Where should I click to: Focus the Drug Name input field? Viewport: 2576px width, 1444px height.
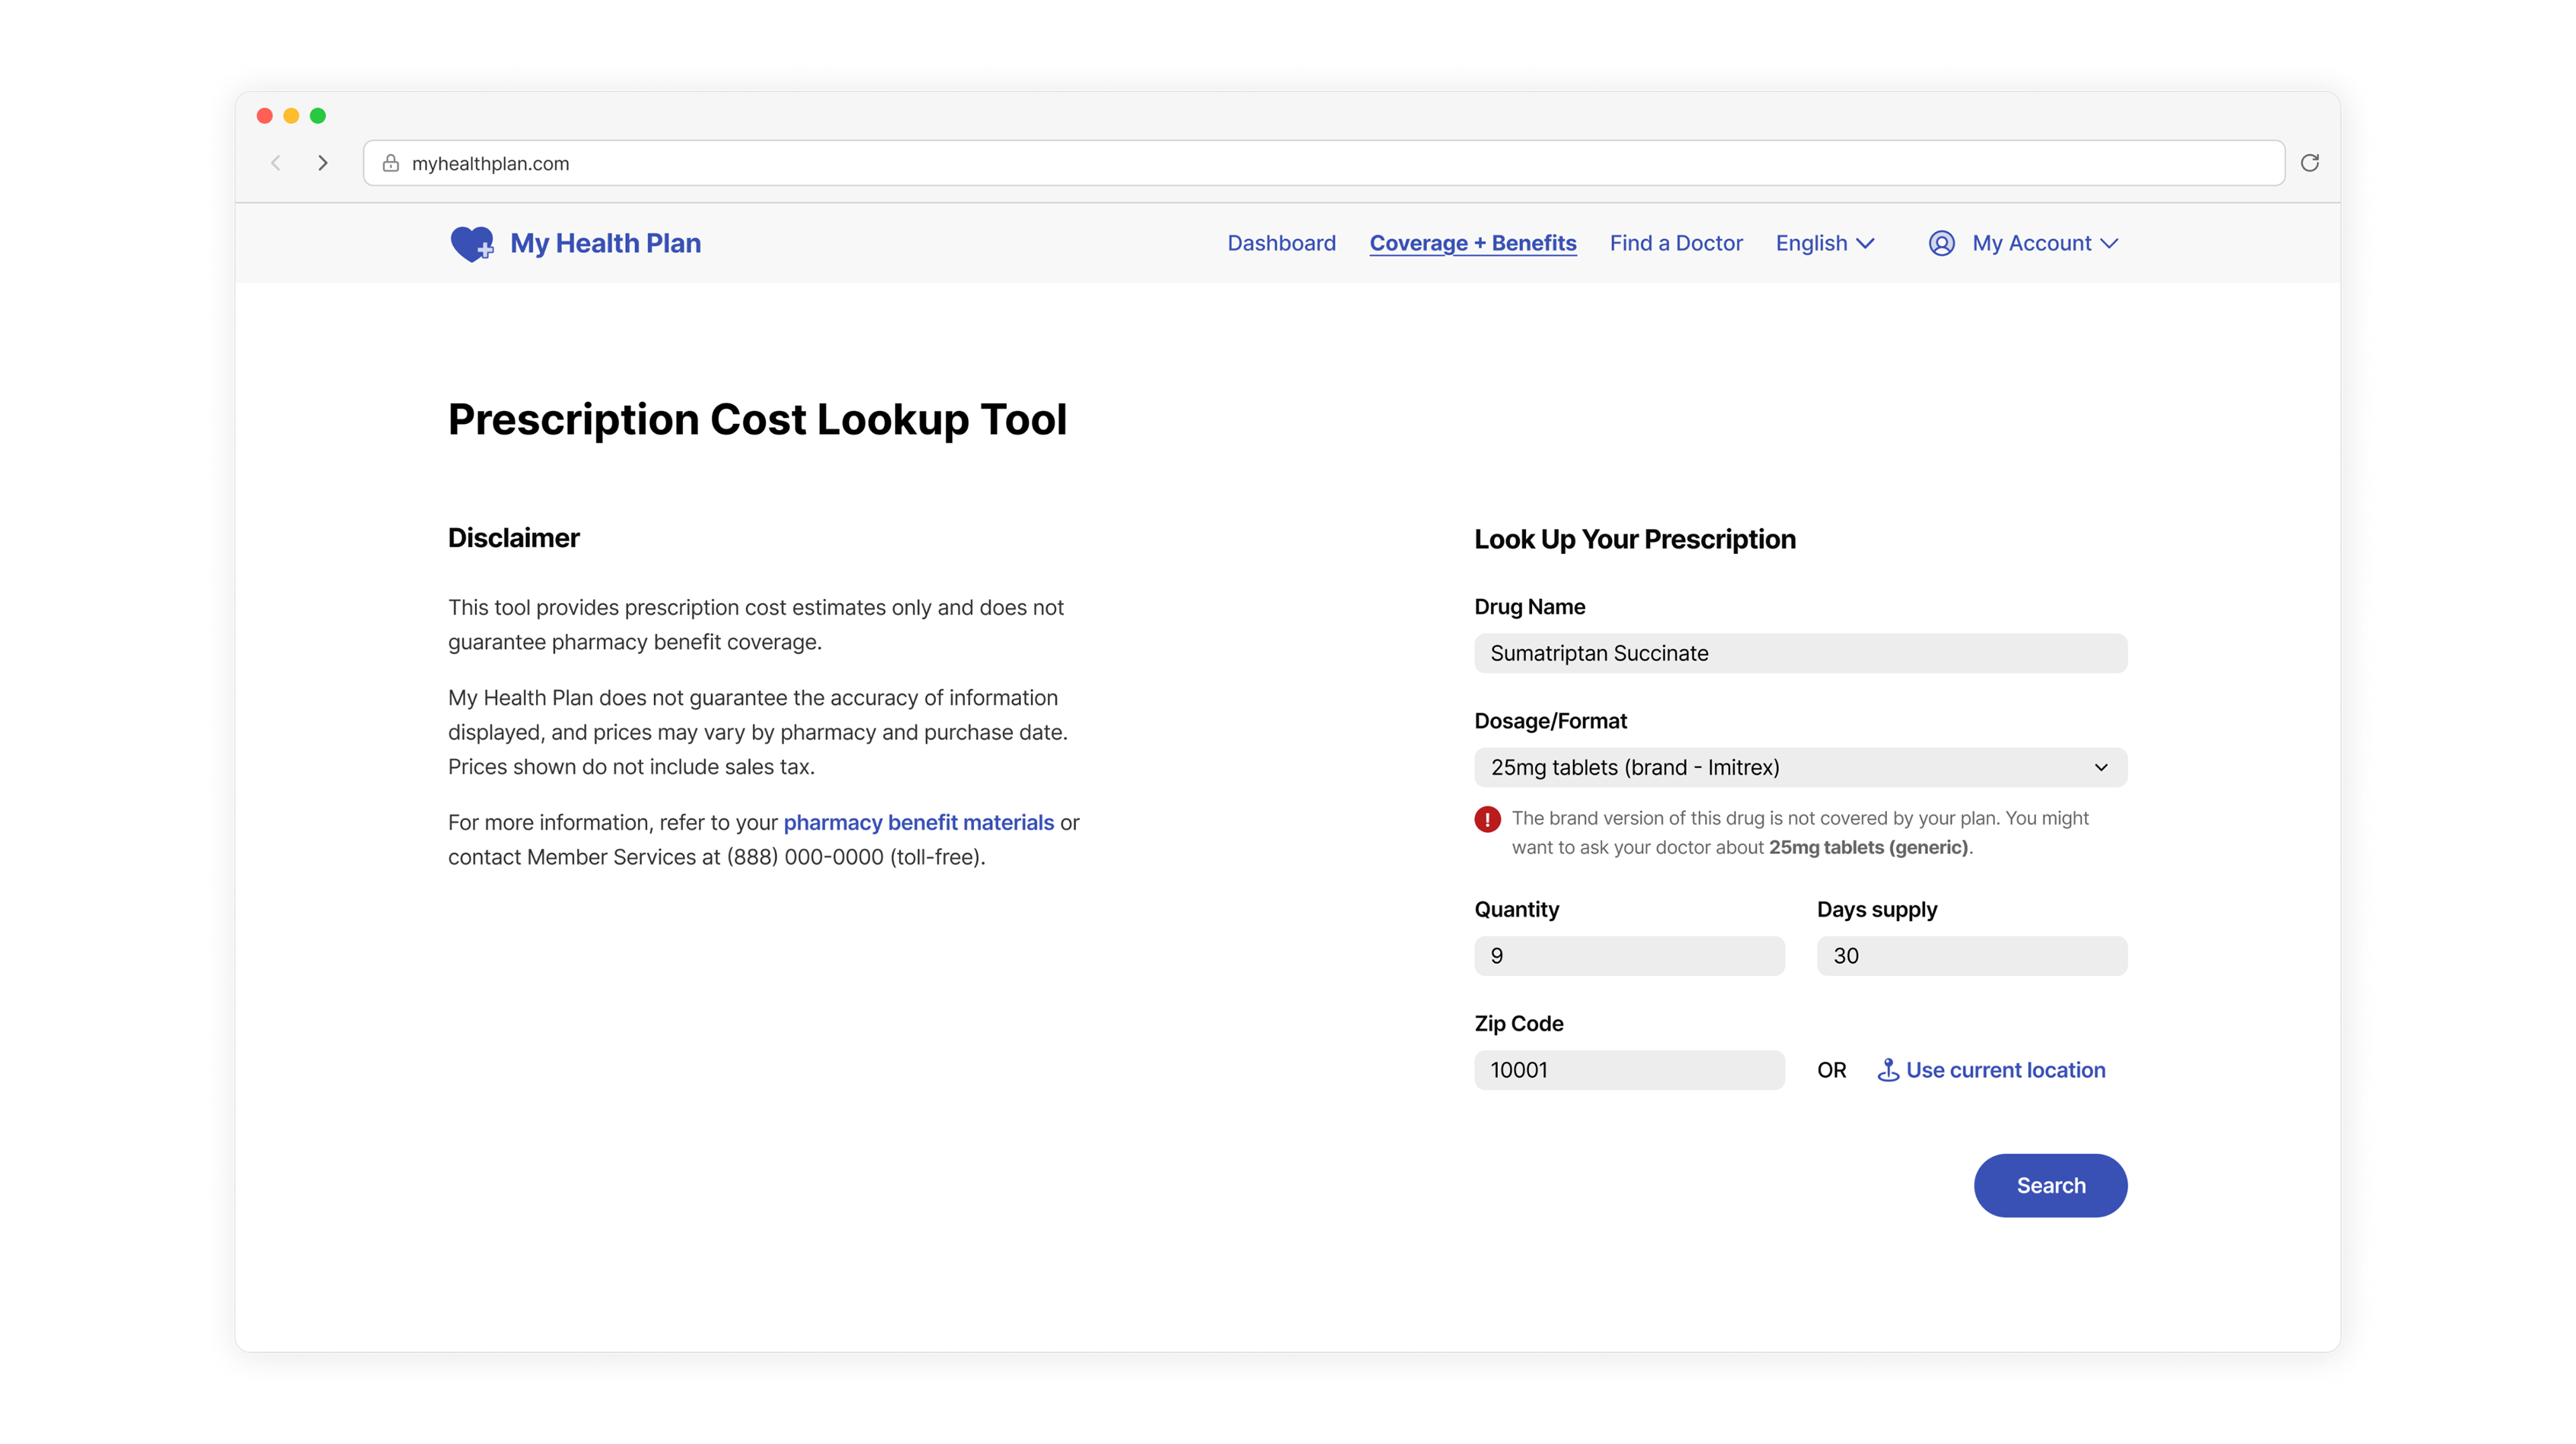tap(1800, 653)
